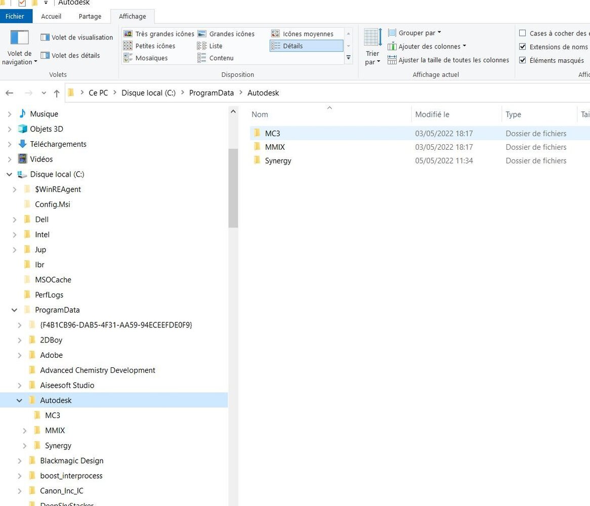The image size is (590, 506).
Task: Select Très grandes icônes layout
Action: (159, 34)
